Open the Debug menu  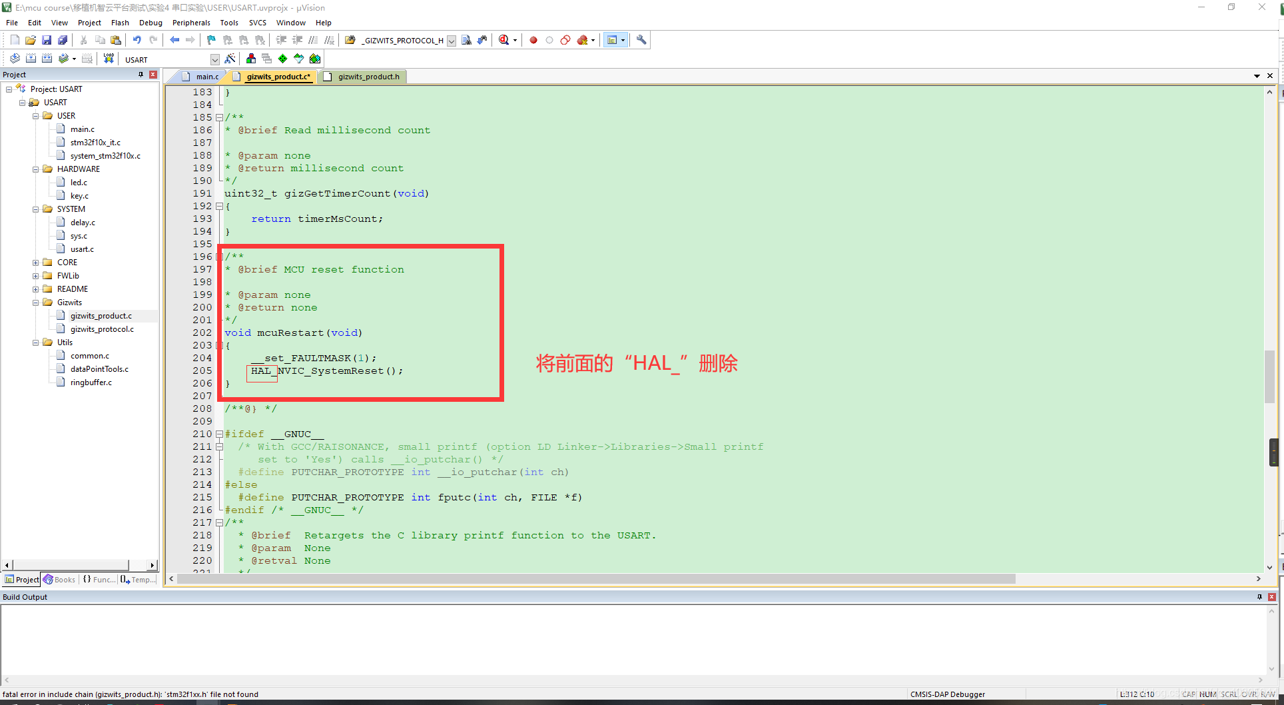pos(151,23)
